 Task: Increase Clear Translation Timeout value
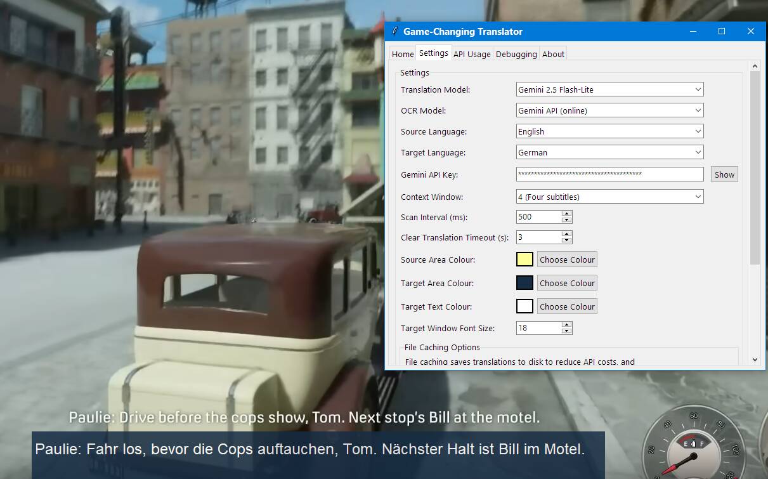[x=567, y=234]
